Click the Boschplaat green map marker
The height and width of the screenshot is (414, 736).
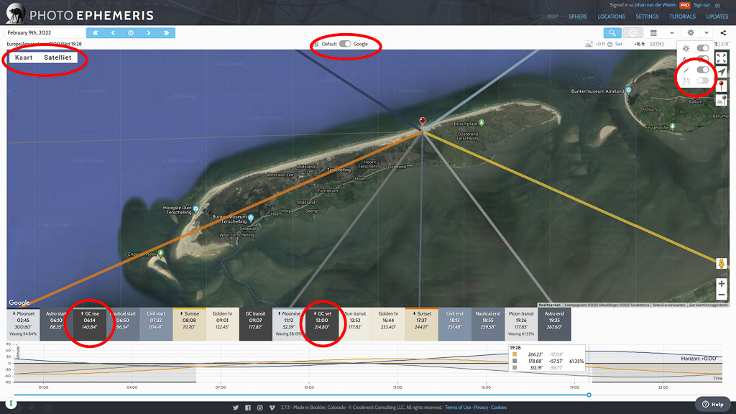(482, 122)
